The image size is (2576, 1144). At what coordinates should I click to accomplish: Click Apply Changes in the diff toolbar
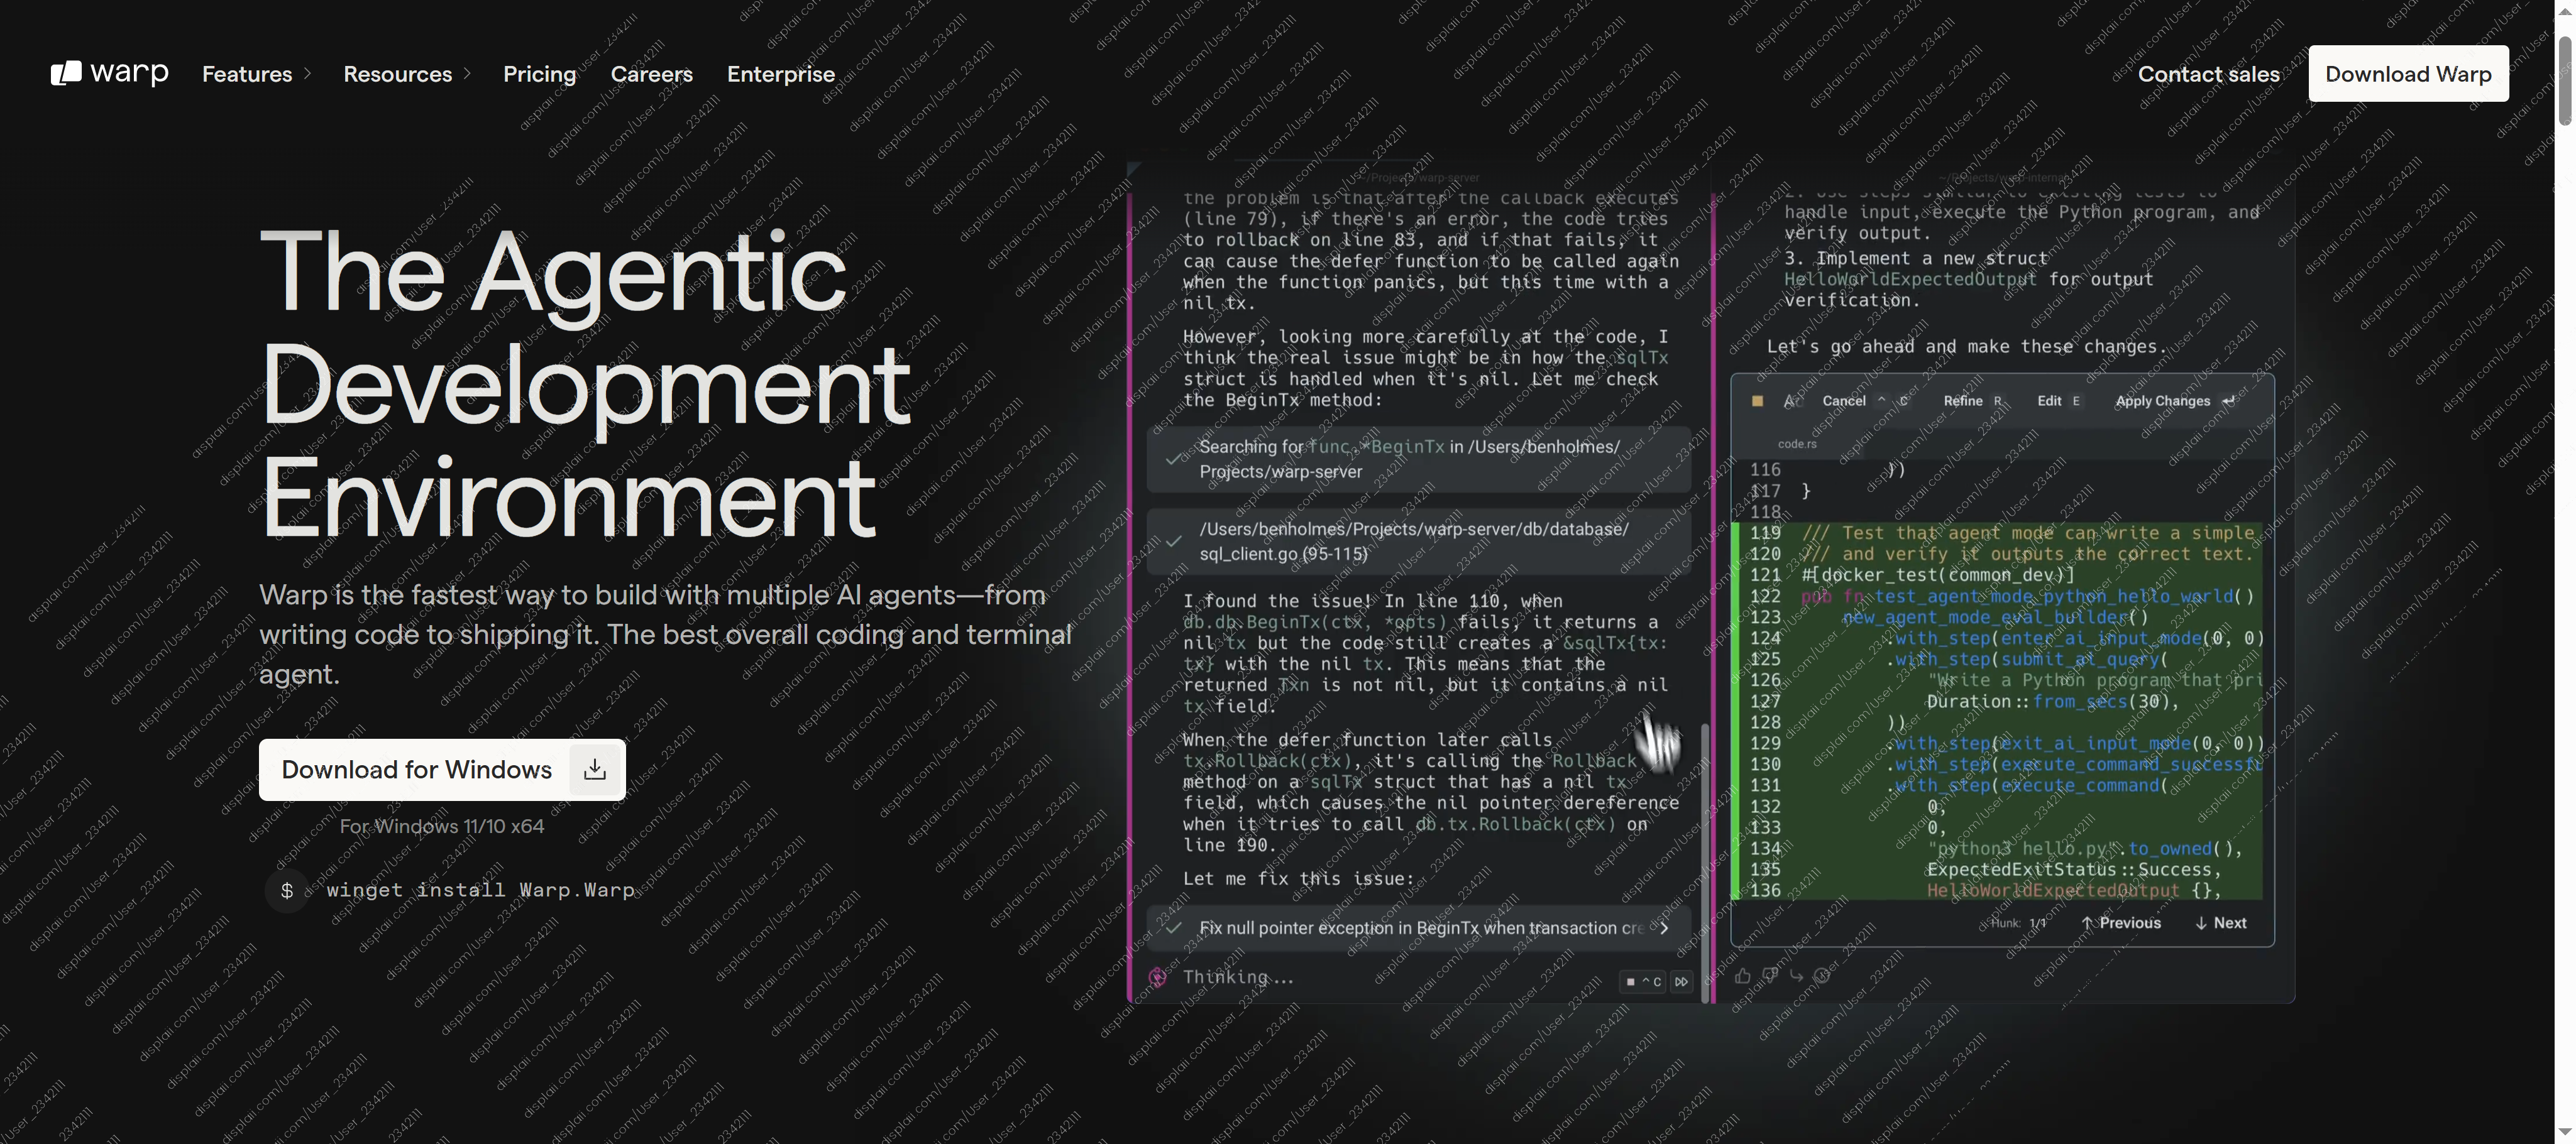2162,401
